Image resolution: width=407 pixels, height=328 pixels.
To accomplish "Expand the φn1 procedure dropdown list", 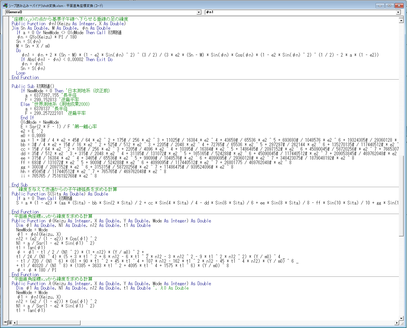I will 398,12.
